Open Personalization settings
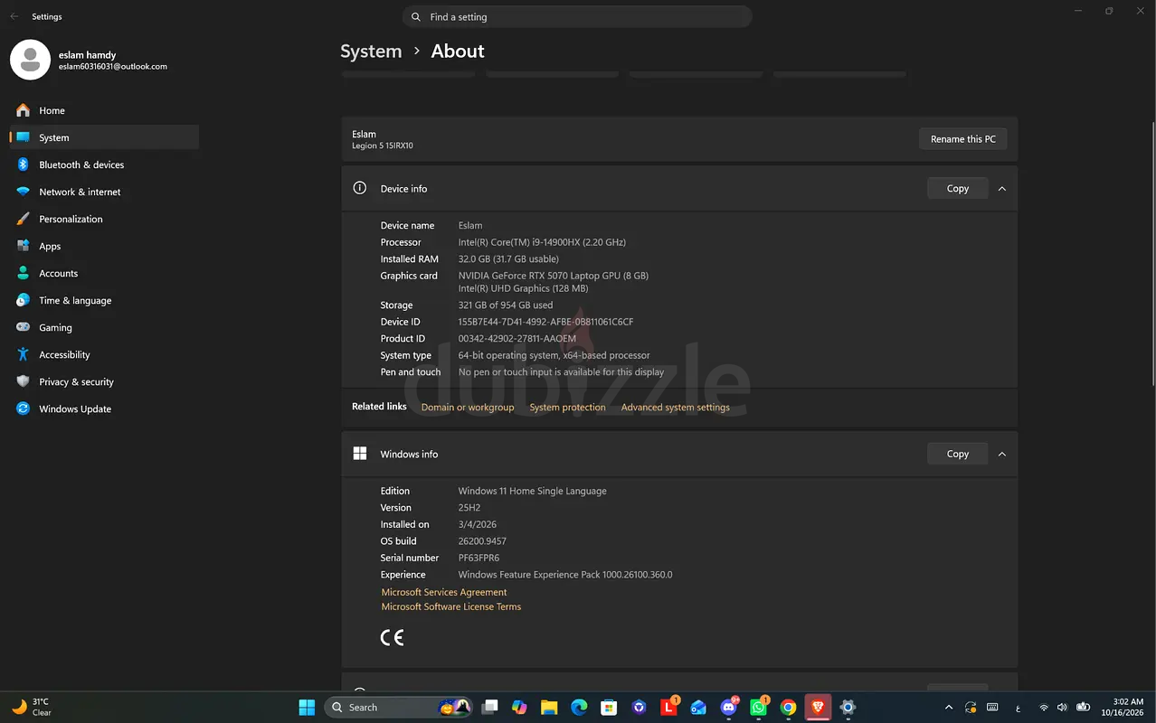The image size is (1156, 723). click(104, 219)
